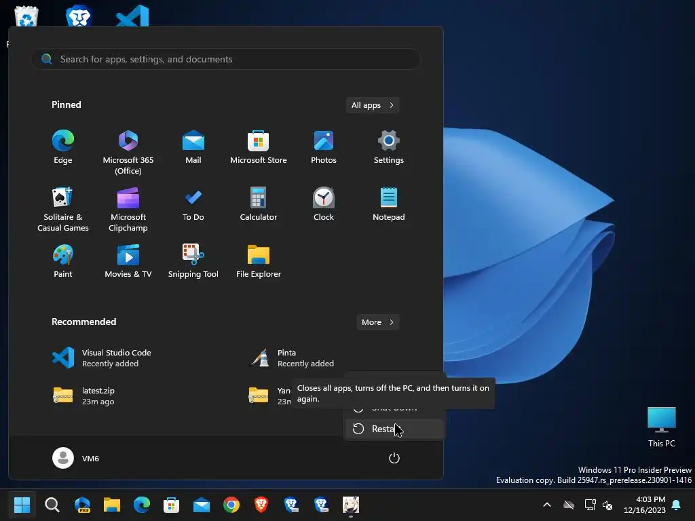This screenshot has height=521, width=695.
Task: Open the Mail app tile in Pinned
Action: [193, 147]
